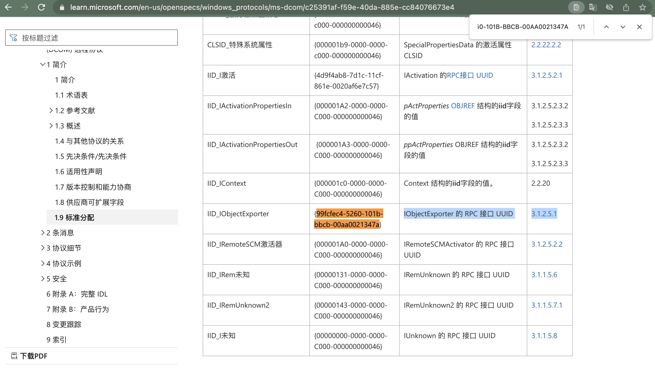Image resolution: width=655 pixels, height=373 pixels.
Task: Click the eye-slash tracking icon in address bar
Action: [609, 7]
